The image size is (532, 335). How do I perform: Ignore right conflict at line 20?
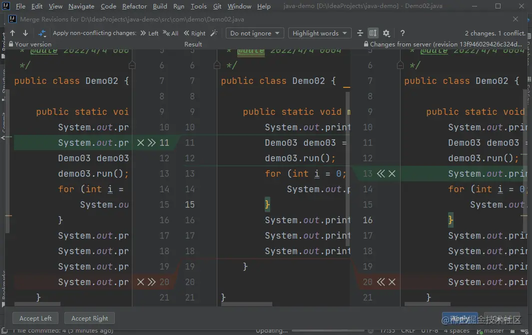tap(392, 282)
